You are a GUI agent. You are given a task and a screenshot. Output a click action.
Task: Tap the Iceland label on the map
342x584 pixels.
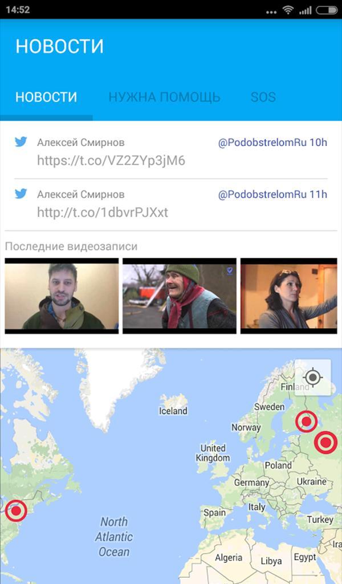point(173,411)
